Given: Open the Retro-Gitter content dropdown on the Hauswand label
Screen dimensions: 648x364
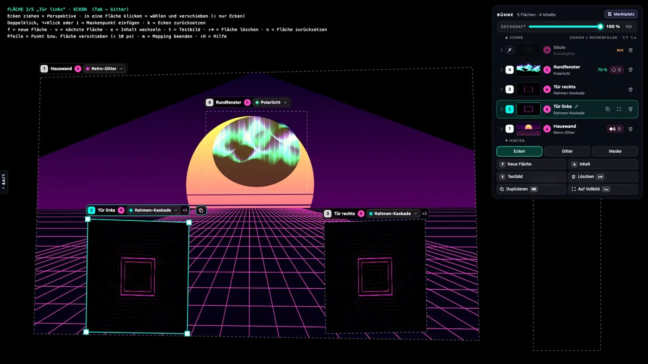Looking at the screenshot, I should pyautogui.click(x=105, y=69).
